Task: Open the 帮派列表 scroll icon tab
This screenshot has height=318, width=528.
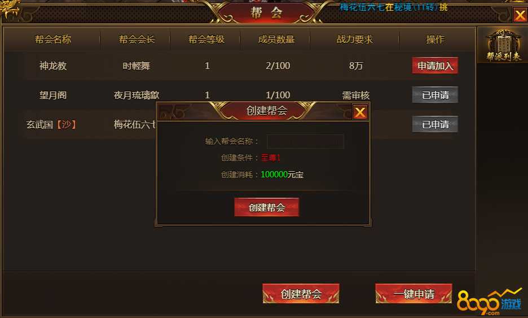Action: pyautogui.click(x=503, y=46)
